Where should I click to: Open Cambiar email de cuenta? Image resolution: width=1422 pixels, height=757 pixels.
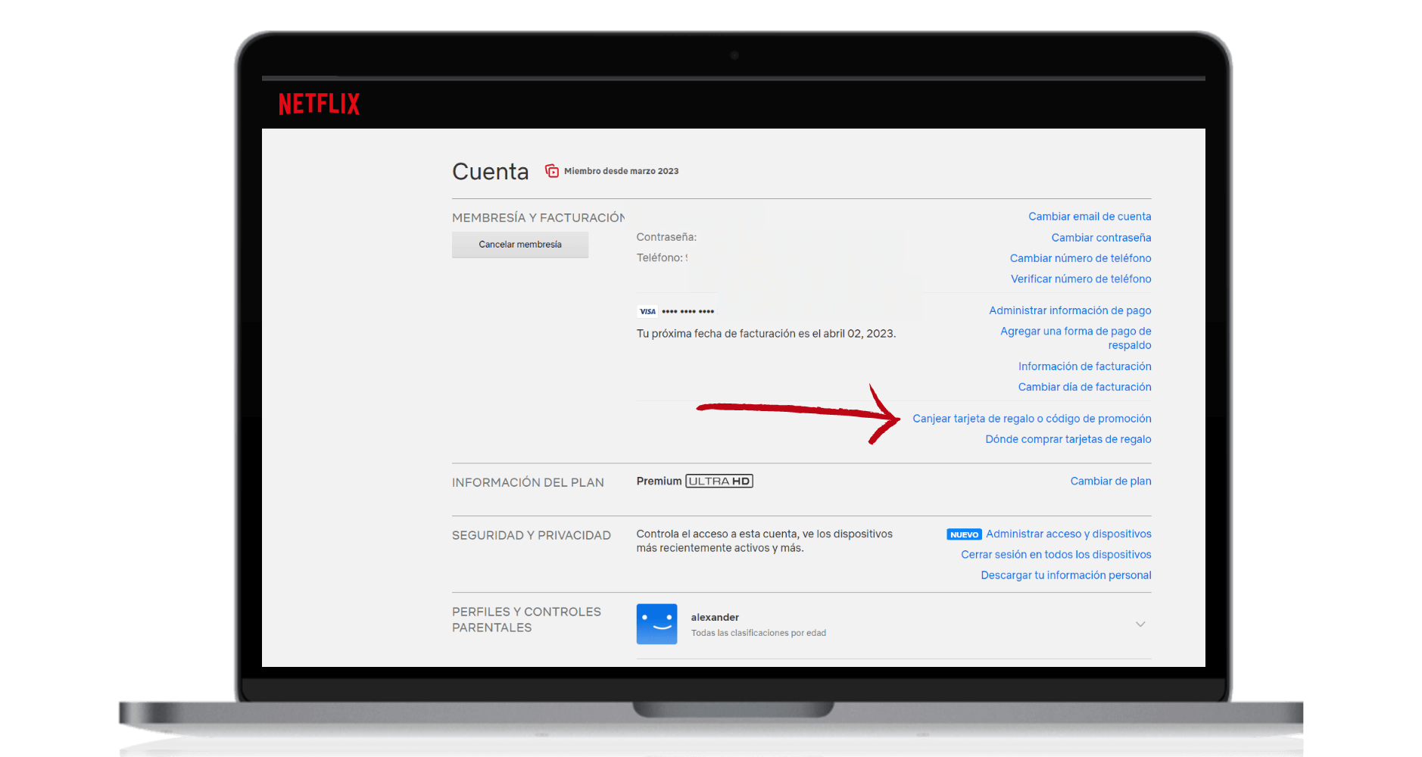coord(1089,216)
